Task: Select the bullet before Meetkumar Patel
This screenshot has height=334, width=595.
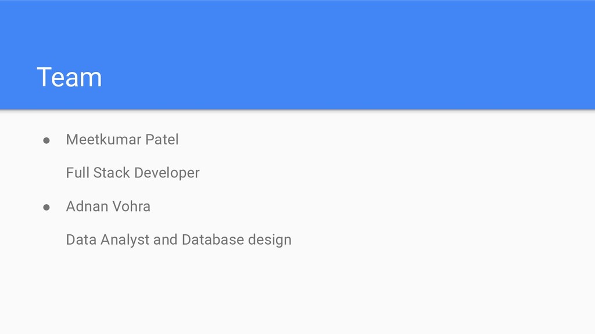Action: pyautogui.click(x=46, y=140)
